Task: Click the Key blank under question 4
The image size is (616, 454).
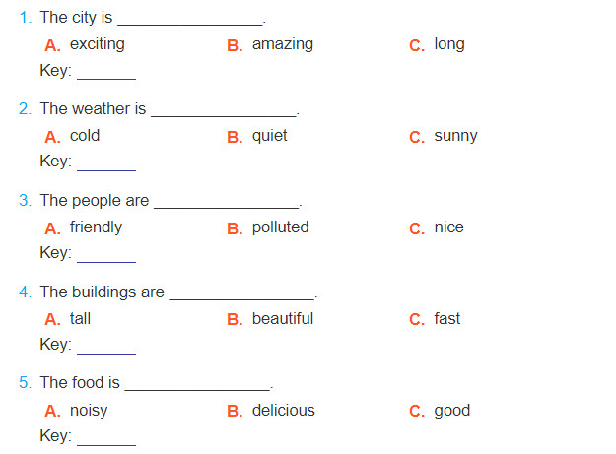Action: pyautogui.click(x=106, y=348)
